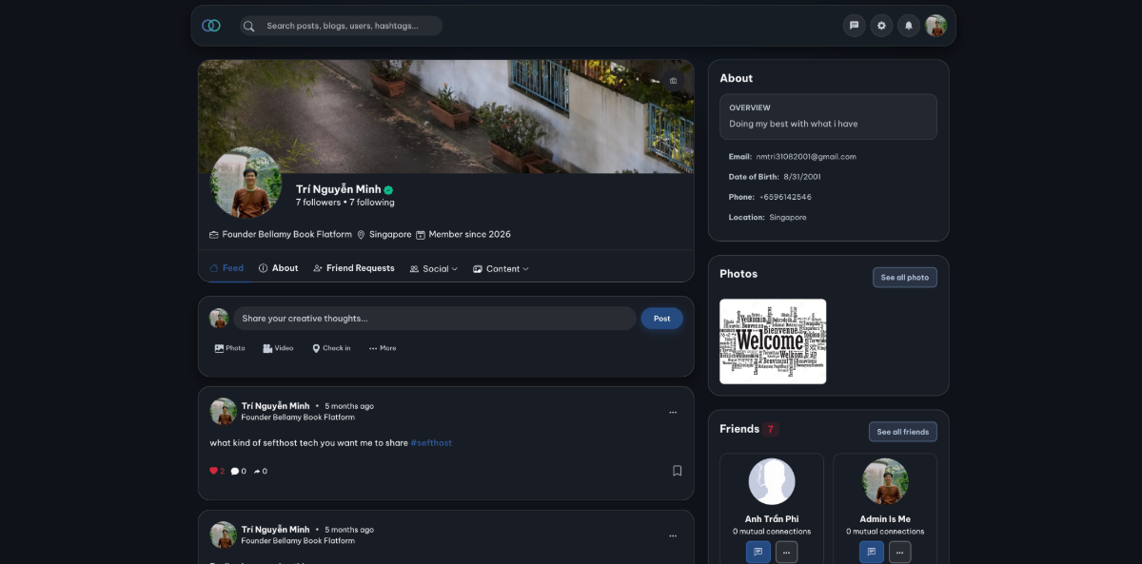Message Anh Trần Phi via chat icon
Viewport: 1142px width, 564px height.
[758, 552]
